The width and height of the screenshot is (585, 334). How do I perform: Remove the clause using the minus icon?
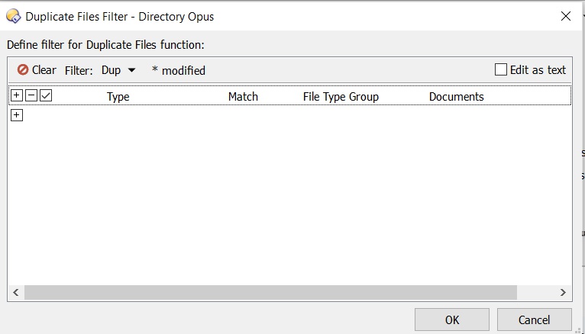click(31, 95)
